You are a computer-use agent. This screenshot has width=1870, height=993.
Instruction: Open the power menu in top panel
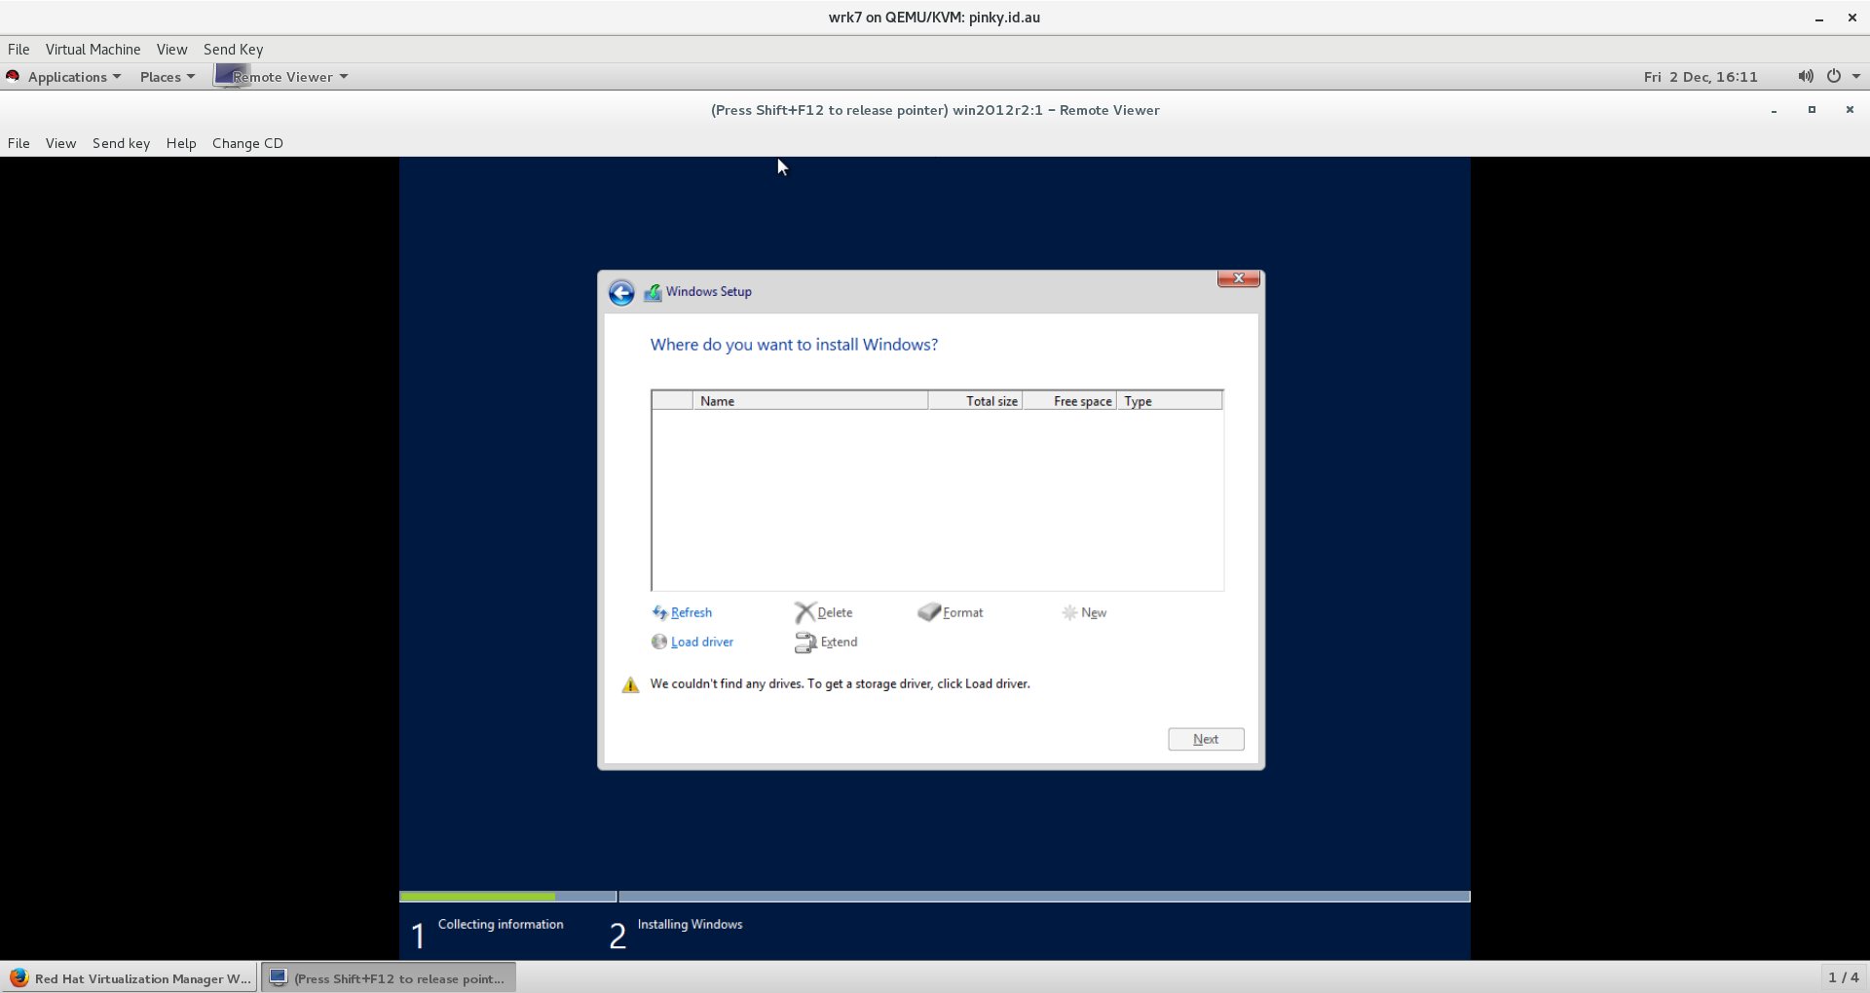pos(1835,77)
